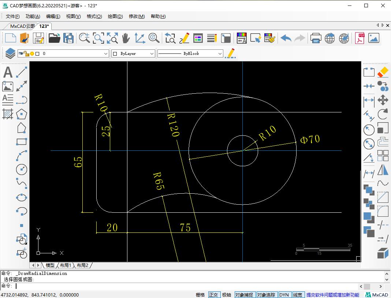Toggle 对象捕捉 object snap

244,295
